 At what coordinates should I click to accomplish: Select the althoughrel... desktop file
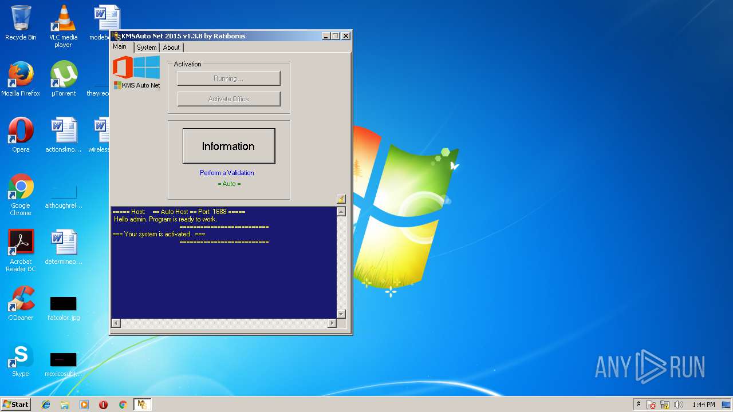[x=63, y=195]
